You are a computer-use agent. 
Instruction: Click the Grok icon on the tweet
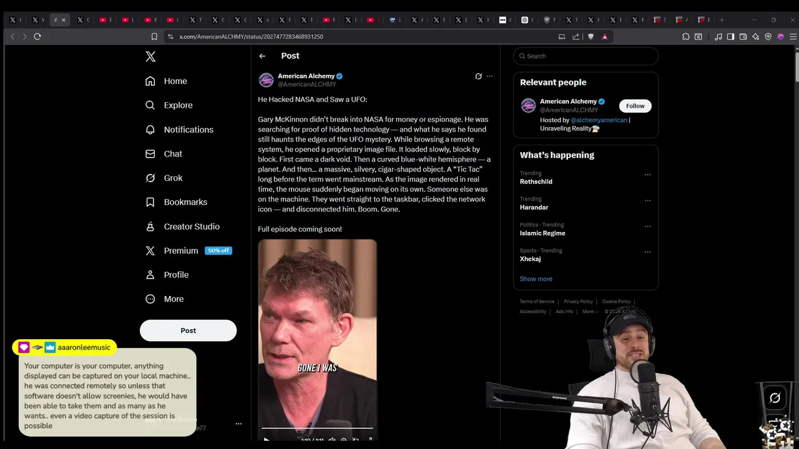[478, 76]
